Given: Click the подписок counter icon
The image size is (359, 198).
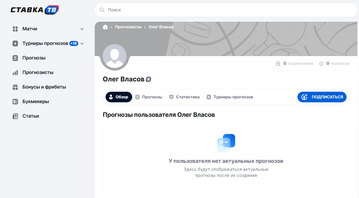Looking at the screenshot, I should tap(322, 63).
